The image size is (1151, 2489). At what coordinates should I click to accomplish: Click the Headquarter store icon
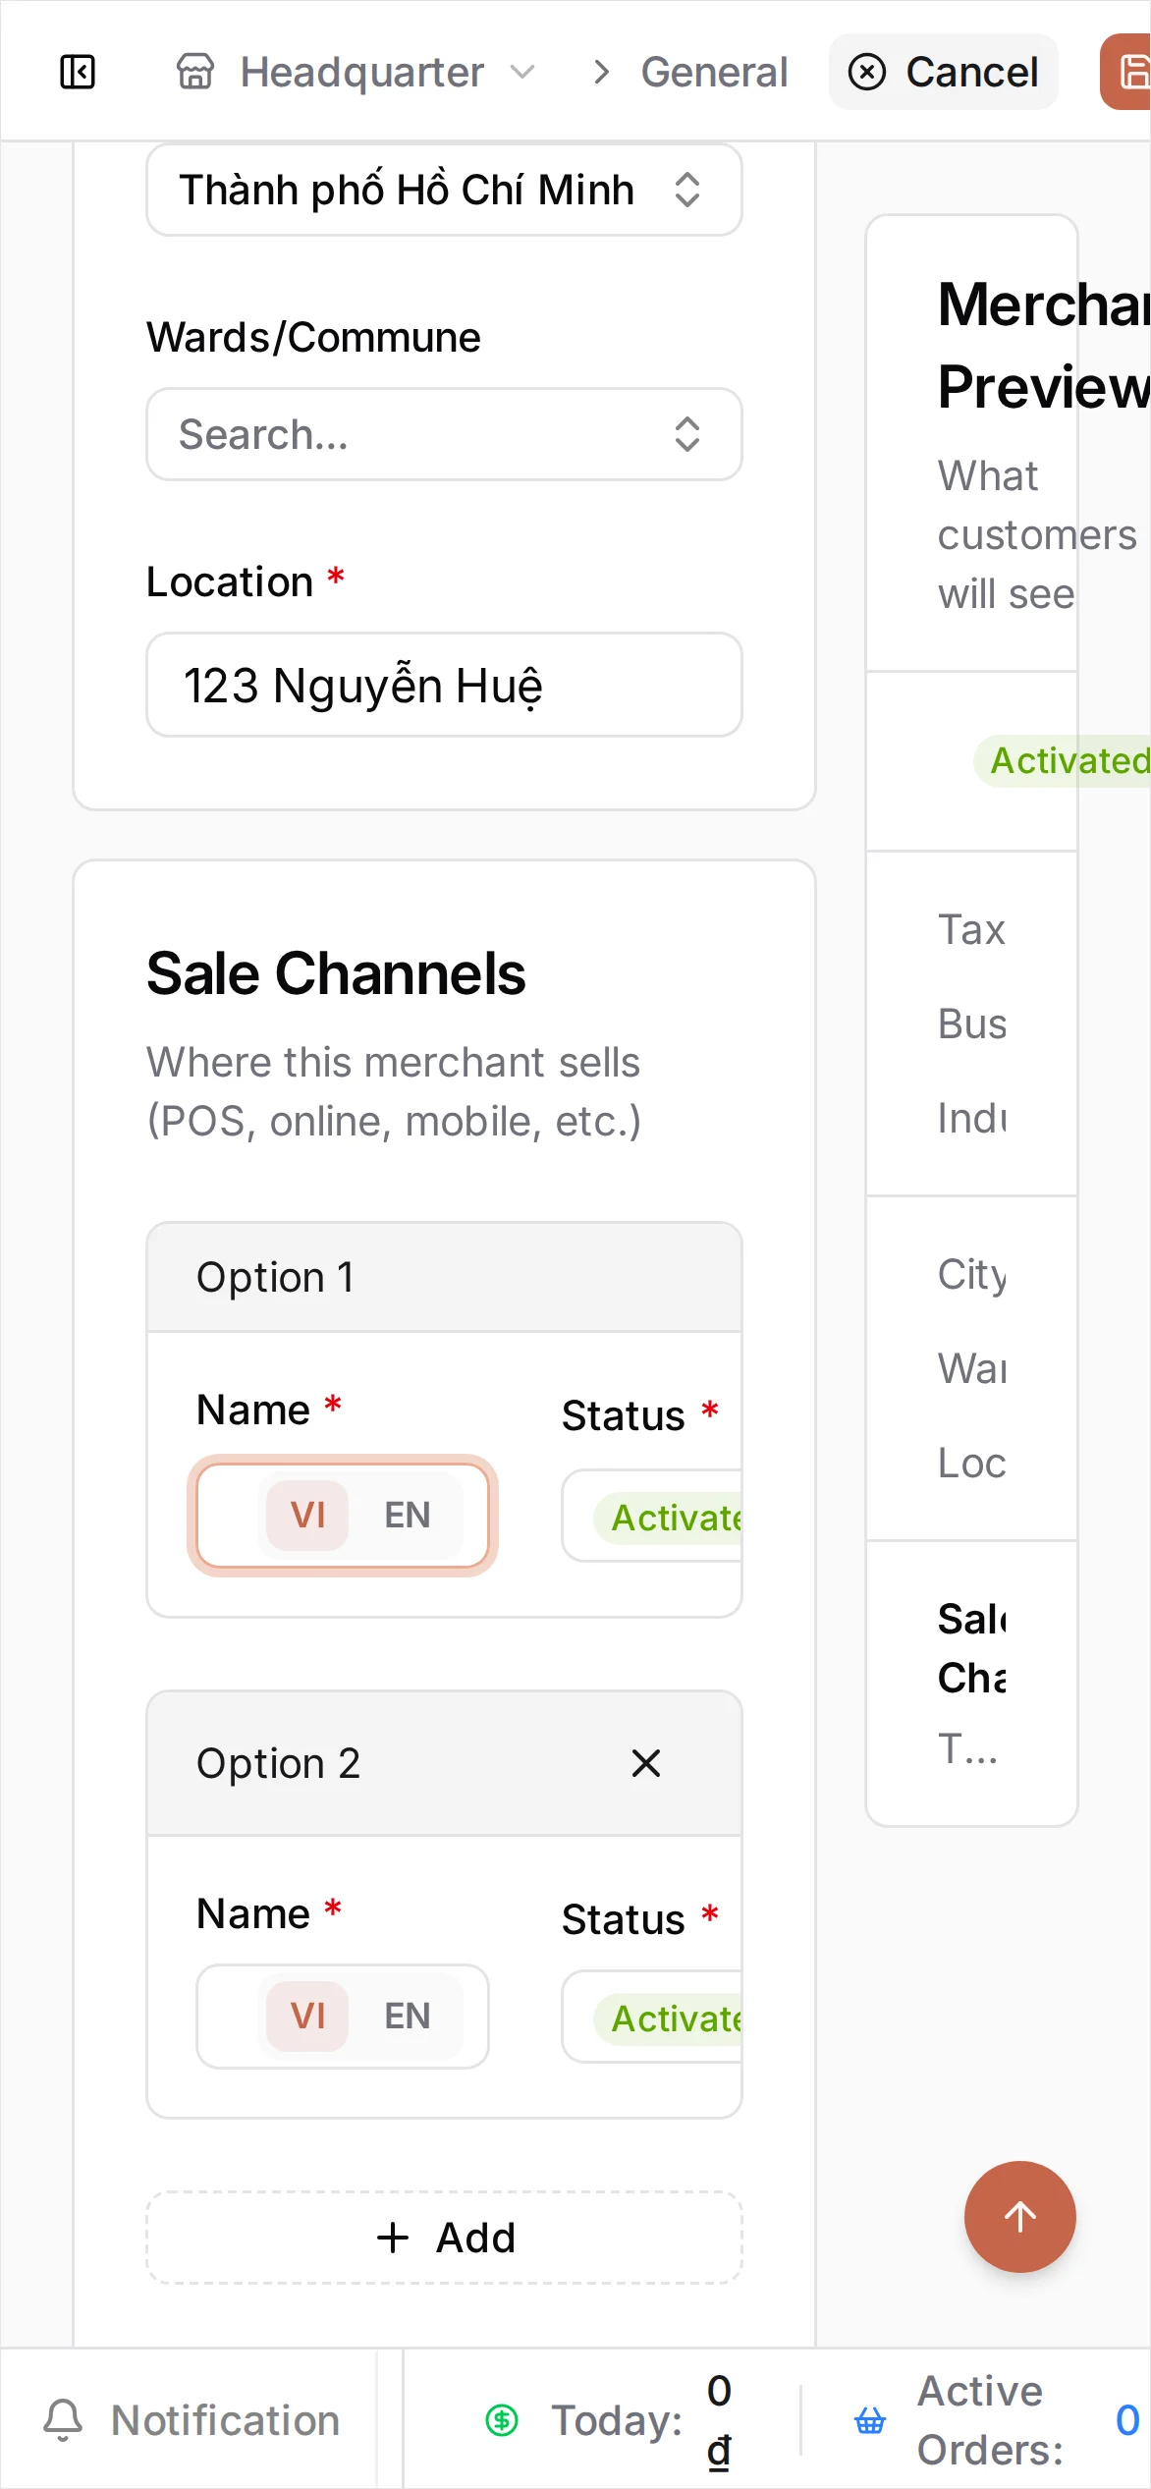[194, 72]
